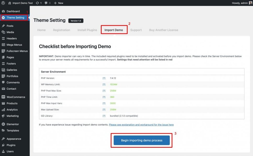Click the Theme Setting gear icon
This screenshot has height=156, width=253.
click(3, 18)
